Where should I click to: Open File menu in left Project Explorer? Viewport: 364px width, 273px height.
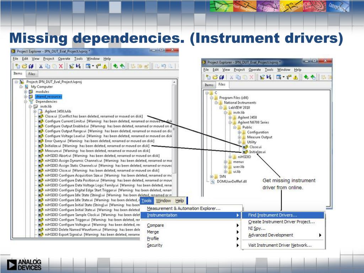15,59
